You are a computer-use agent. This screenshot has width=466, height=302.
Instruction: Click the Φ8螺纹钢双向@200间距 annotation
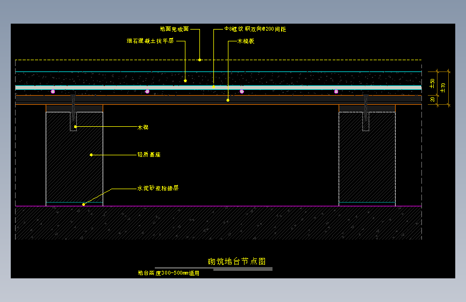point(255,29)
